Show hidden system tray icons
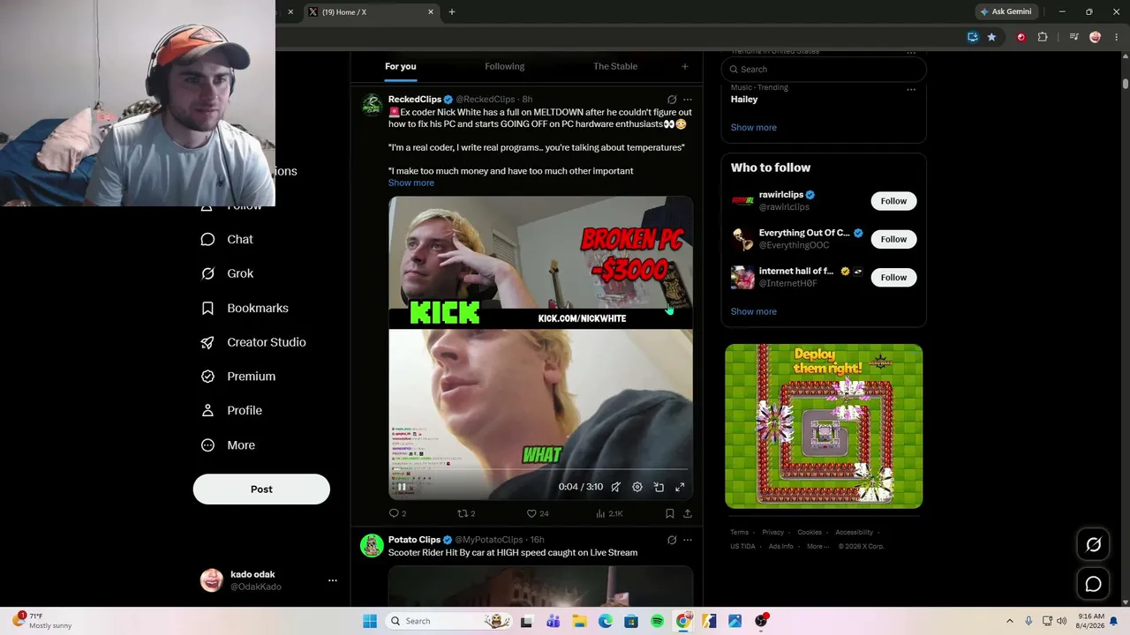Screen dimensions: 1130x635 [x=1010, y=621]
